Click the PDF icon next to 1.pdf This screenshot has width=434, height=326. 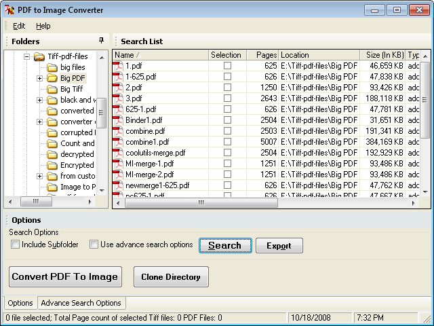click(x=119, y=66)
